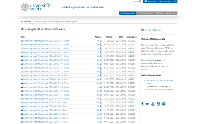Go to Universität Wien breadcrumb link

point(41,21)
